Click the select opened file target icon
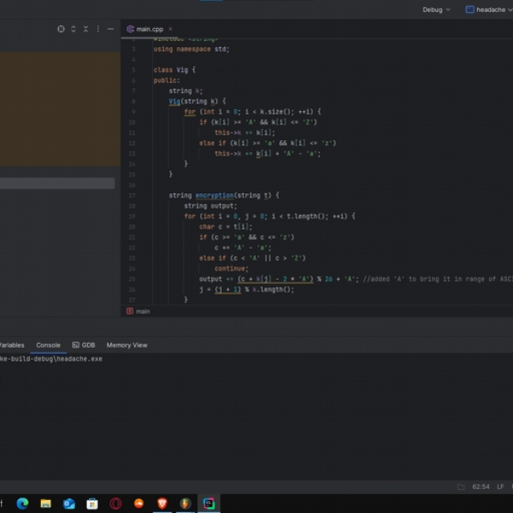Viewport: 513px width, 513px height. (x=61, y=29)
